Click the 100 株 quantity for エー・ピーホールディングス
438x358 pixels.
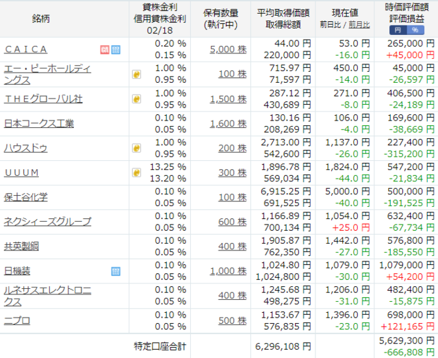(x=233, y=74)
